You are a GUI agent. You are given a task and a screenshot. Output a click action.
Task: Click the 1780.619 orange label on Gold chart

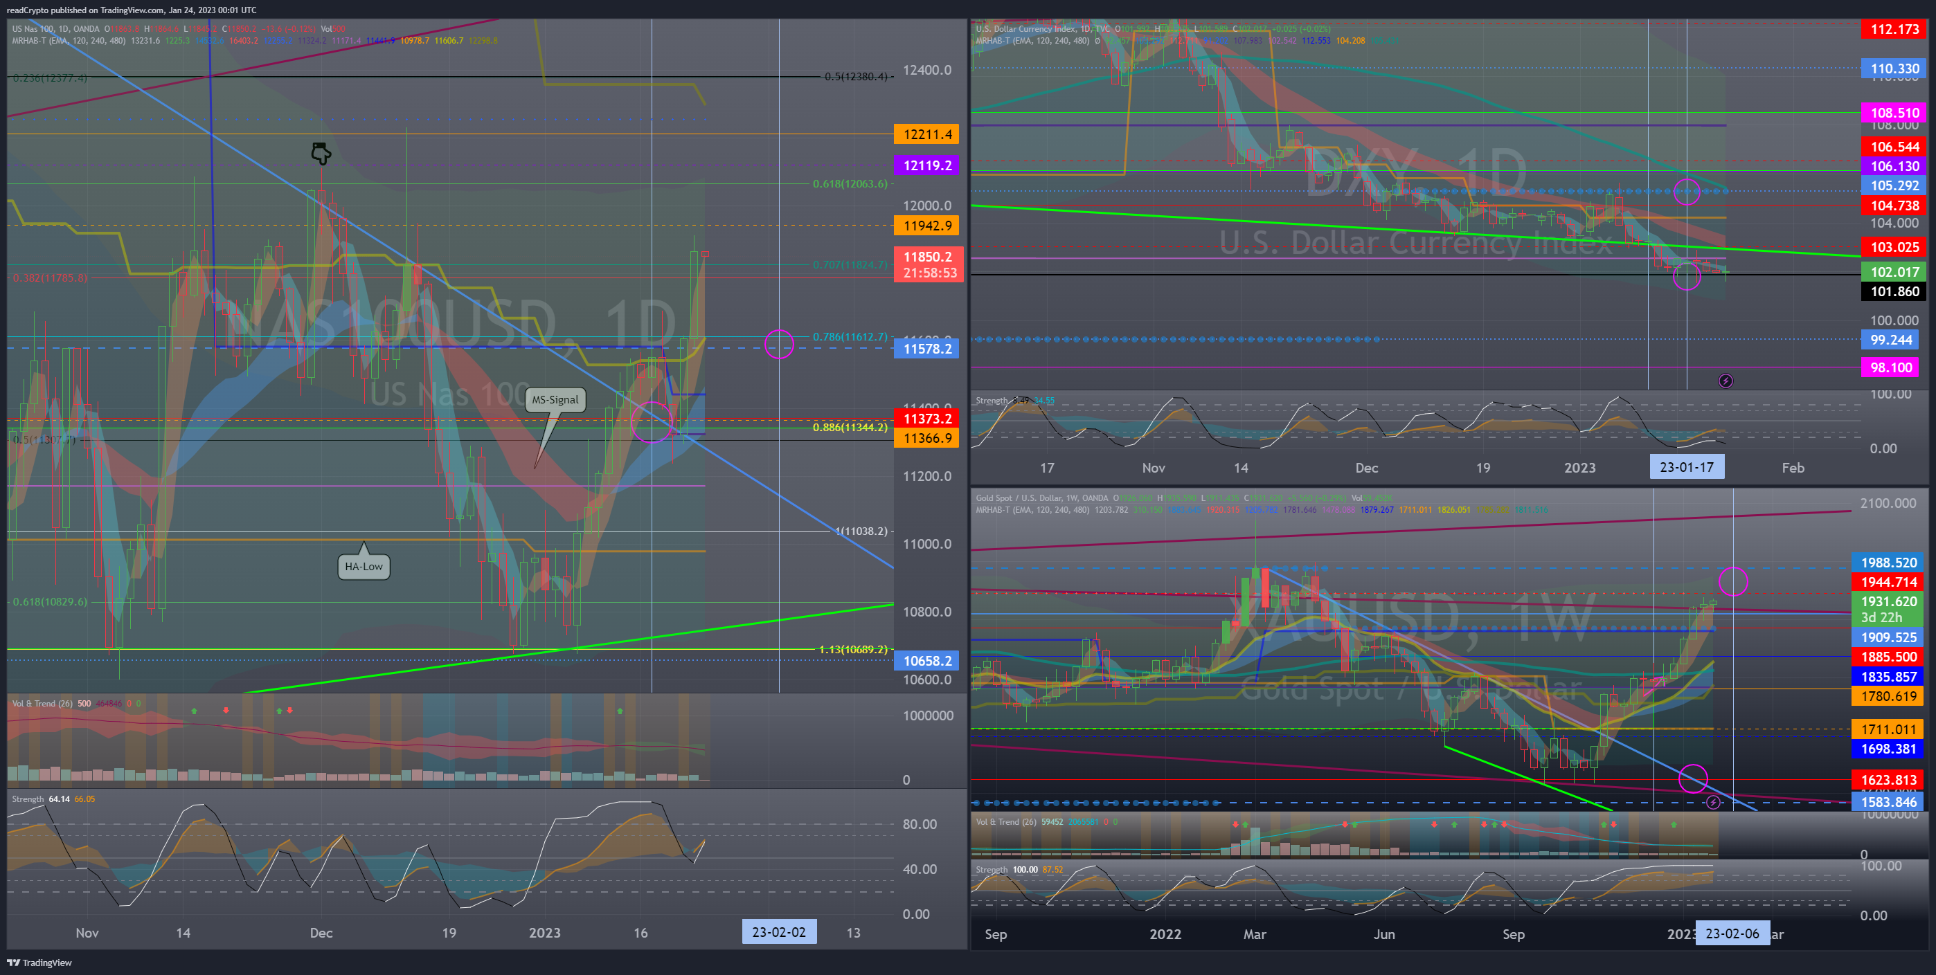tap(1888, 696)
